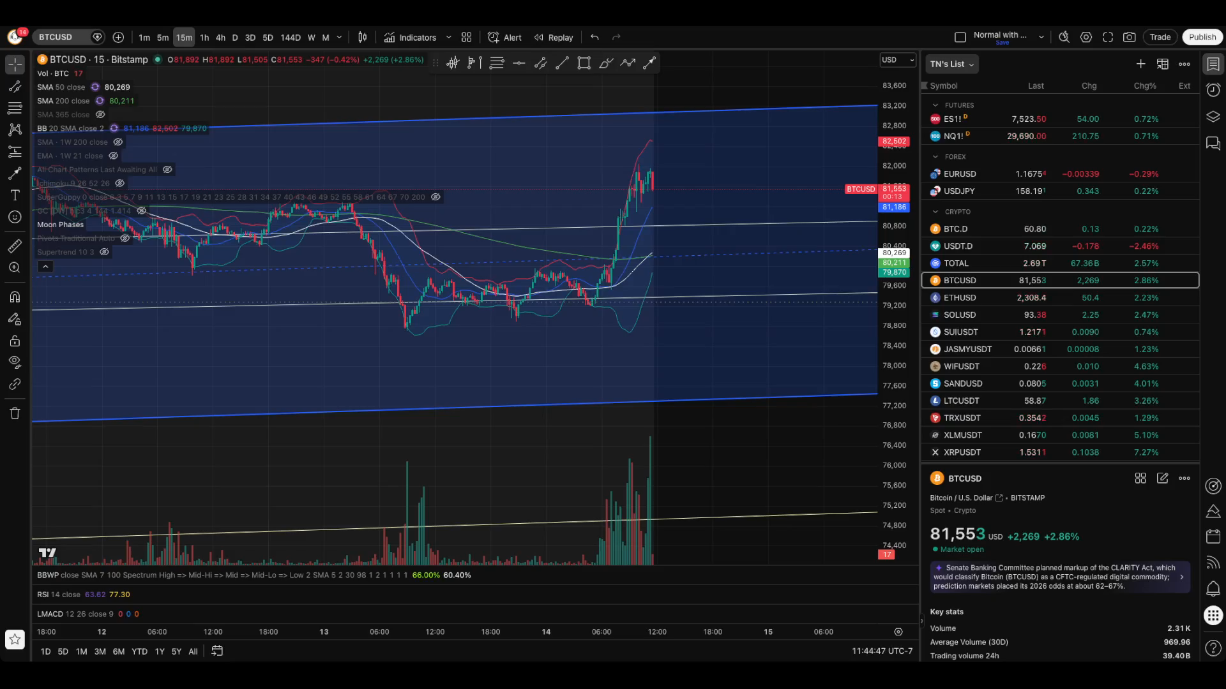Toggle visibility of Supertrend 10 3
Screen dimensions: 1226x689
pyautogui.click(x=104, y=252)
